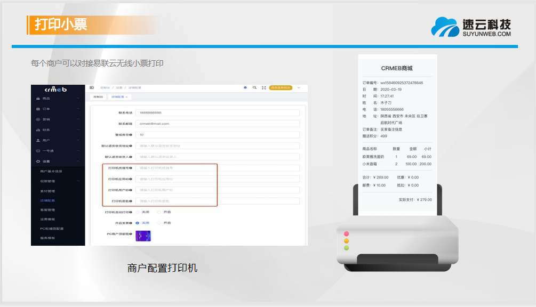This screenshot has width=536, height=307.
Task: Click the PC商户顶部图 purple thumbnail
Action: (x=143, y=236)
